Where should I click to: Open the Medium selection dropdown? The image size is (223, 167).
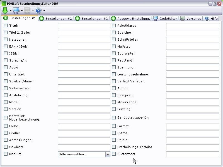pos(108,154)
